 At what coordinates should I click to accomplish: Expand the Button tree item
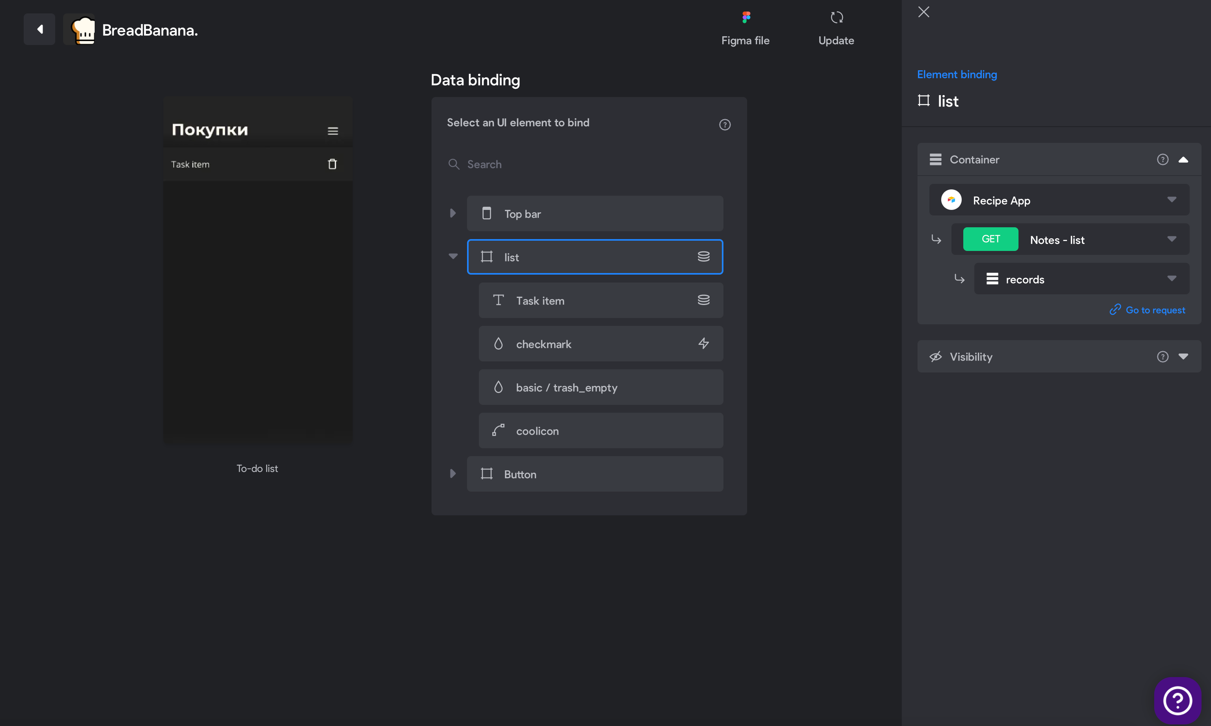(453, 473)
